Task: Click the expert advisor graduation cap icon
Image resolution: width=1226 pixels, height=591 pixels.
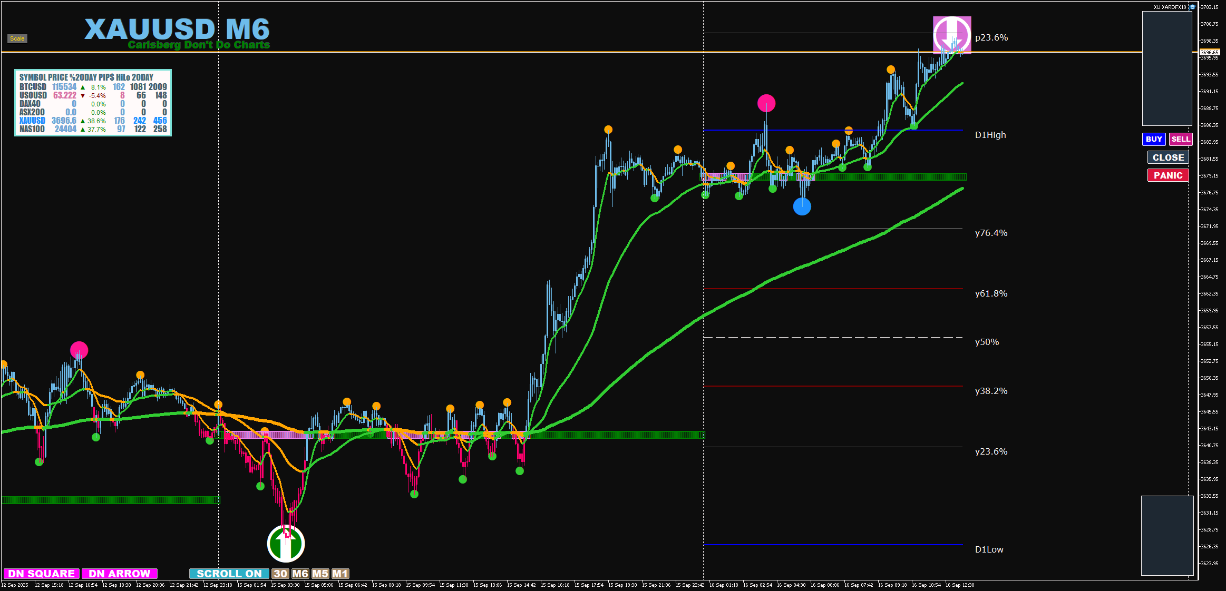Action: tap(1192, 7)
